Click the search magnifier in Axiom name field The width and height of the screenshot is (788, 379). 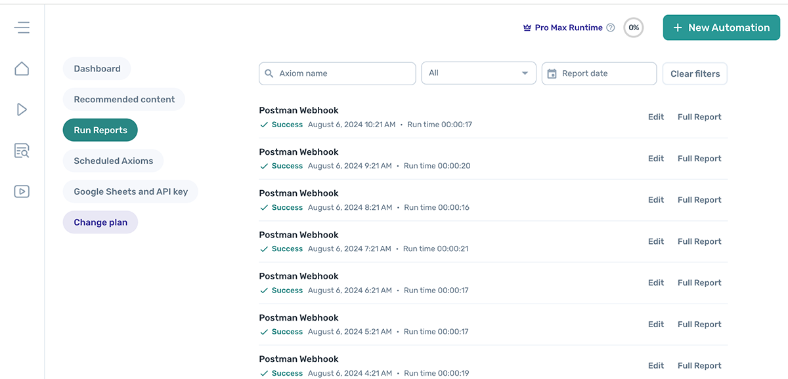coord(269,73)
